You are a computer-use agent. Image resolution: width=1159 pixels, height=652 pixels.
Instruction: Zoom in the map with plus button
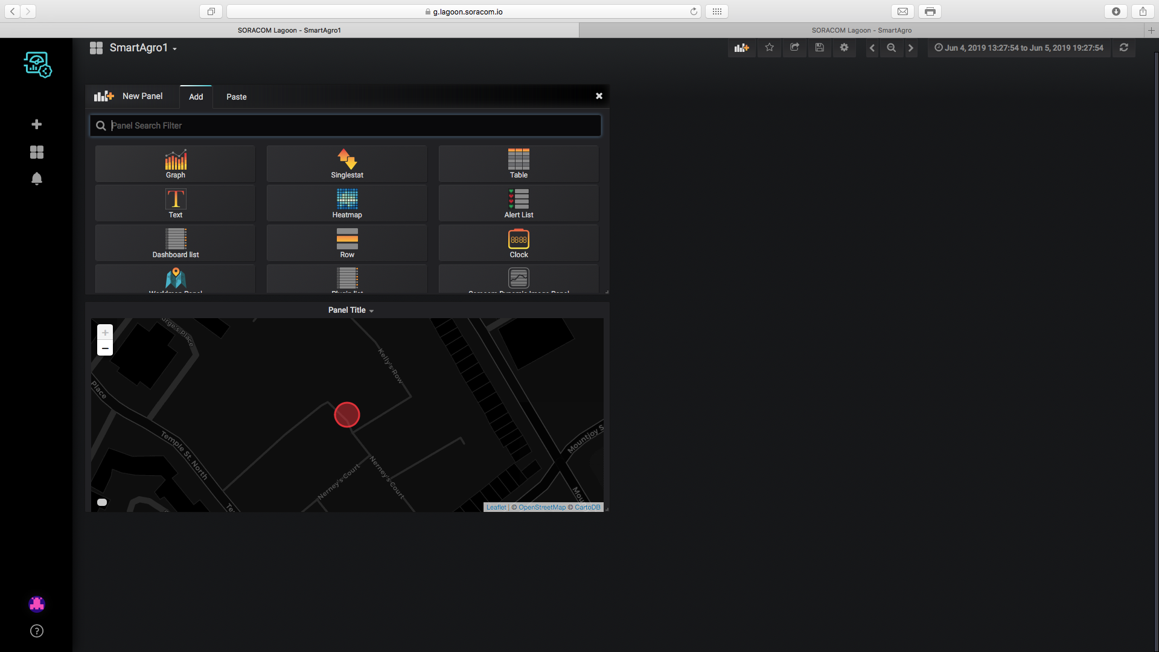click(x=105, y=333)
